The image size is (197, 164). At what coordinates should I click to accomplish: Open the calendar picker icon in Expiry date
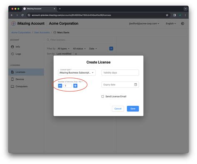[x=135, y=84]
